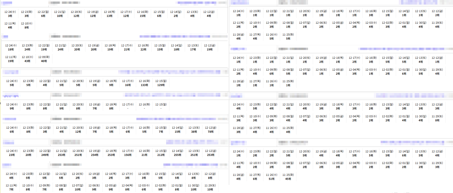Select the 11-25(화) 45위 cell

pos(288,177)
